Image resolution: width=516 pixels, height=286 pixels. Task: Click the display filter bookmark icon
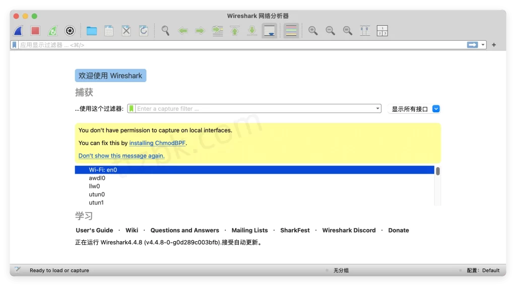[x=14, y=45]
